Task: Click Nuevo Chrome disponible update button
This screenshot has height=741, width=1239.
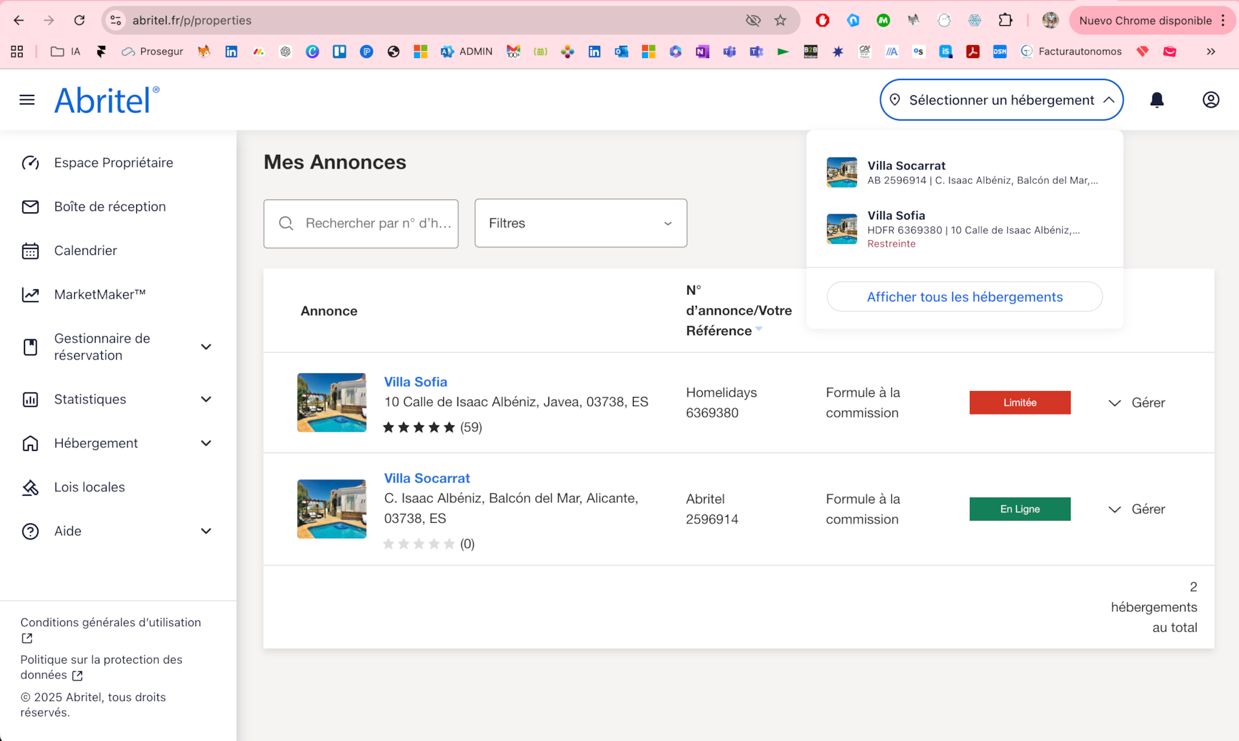Action: pyautogui.click(x=1152, y=20)
